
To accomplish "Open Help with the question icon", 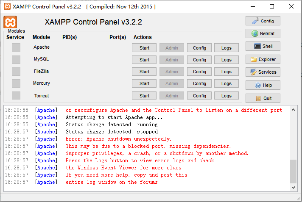I will [x=263, y=85].
